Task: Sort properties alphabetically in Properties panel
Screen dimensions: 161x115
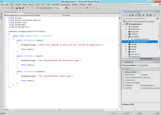Action: coord(127,69)
